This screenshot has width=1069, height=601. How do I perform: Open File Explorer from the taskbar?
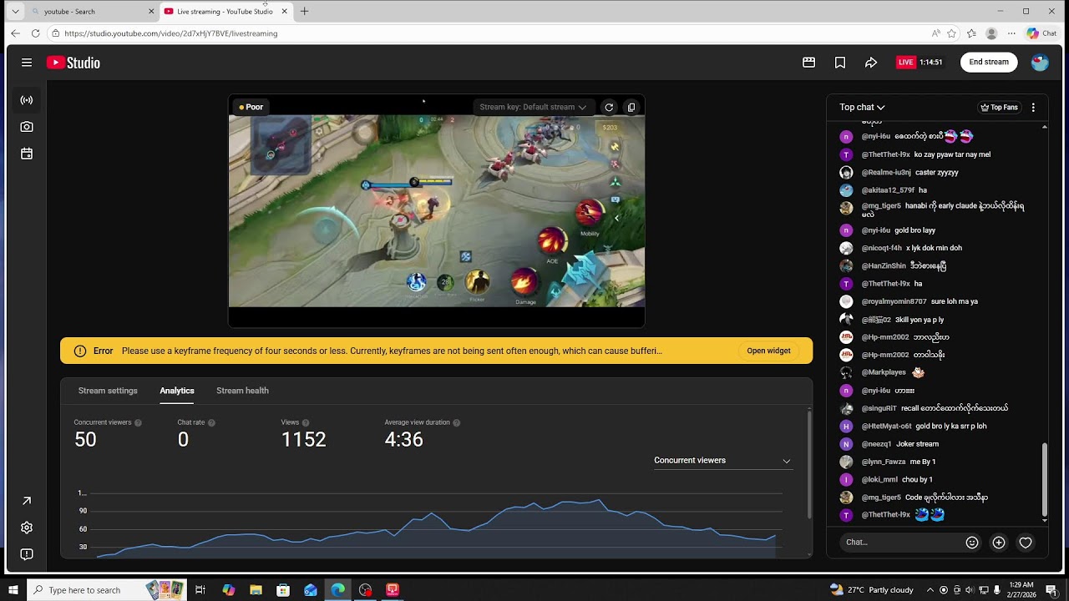(256, 590)
